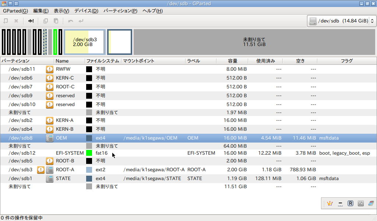This screenshot has height=221, width=377.
Task: Open the GParted(G) menu
Action: 15,11
